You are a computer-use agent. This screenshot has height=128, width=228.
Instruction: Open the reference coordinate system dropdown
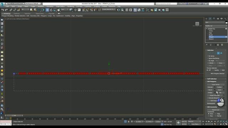pos(65,10)
